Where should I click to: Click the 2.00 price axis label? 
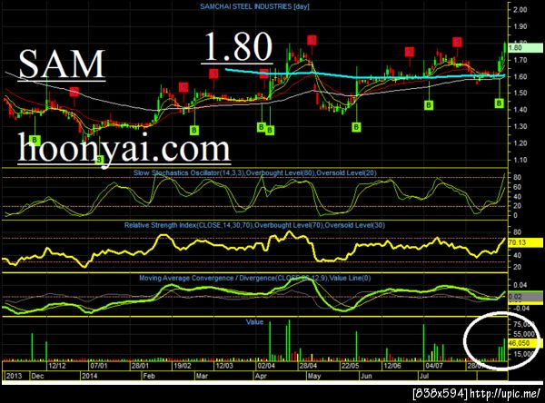(520, 9)
